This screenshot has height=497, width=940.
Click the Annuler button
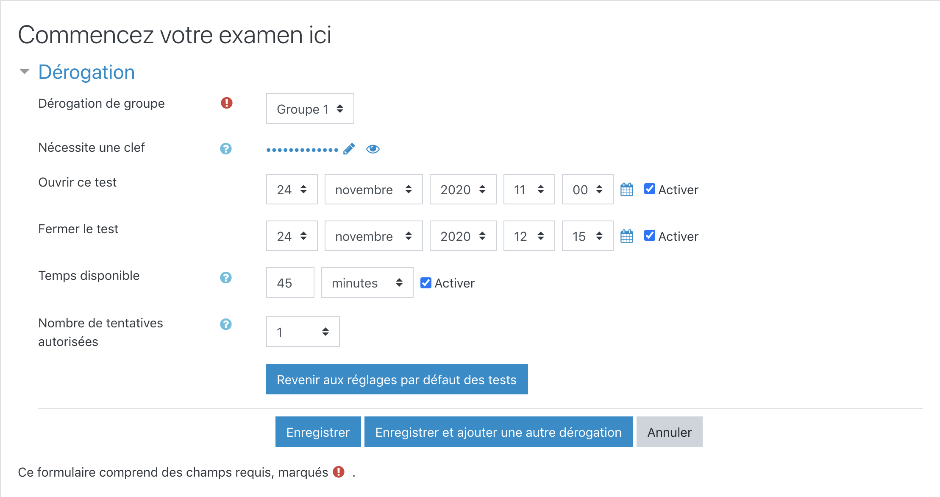(x=669, y=432)
